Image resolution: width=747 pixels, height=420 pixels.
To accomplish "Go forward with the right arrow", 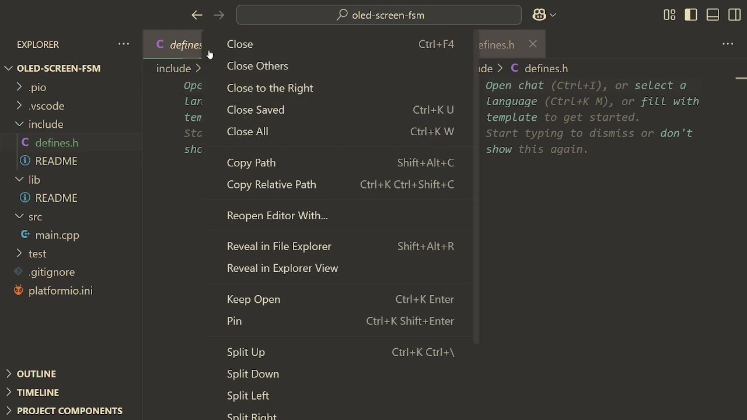I will tap(219, 15).
